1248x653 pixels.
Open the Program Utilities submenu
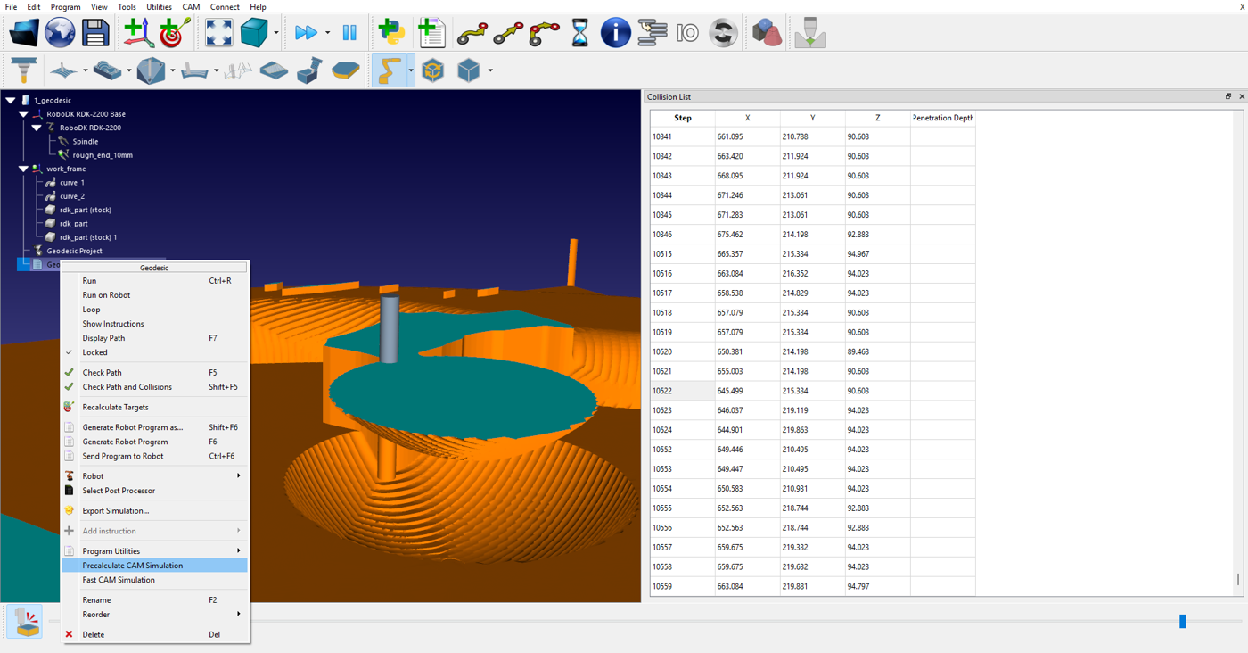[x=111, y=551]
